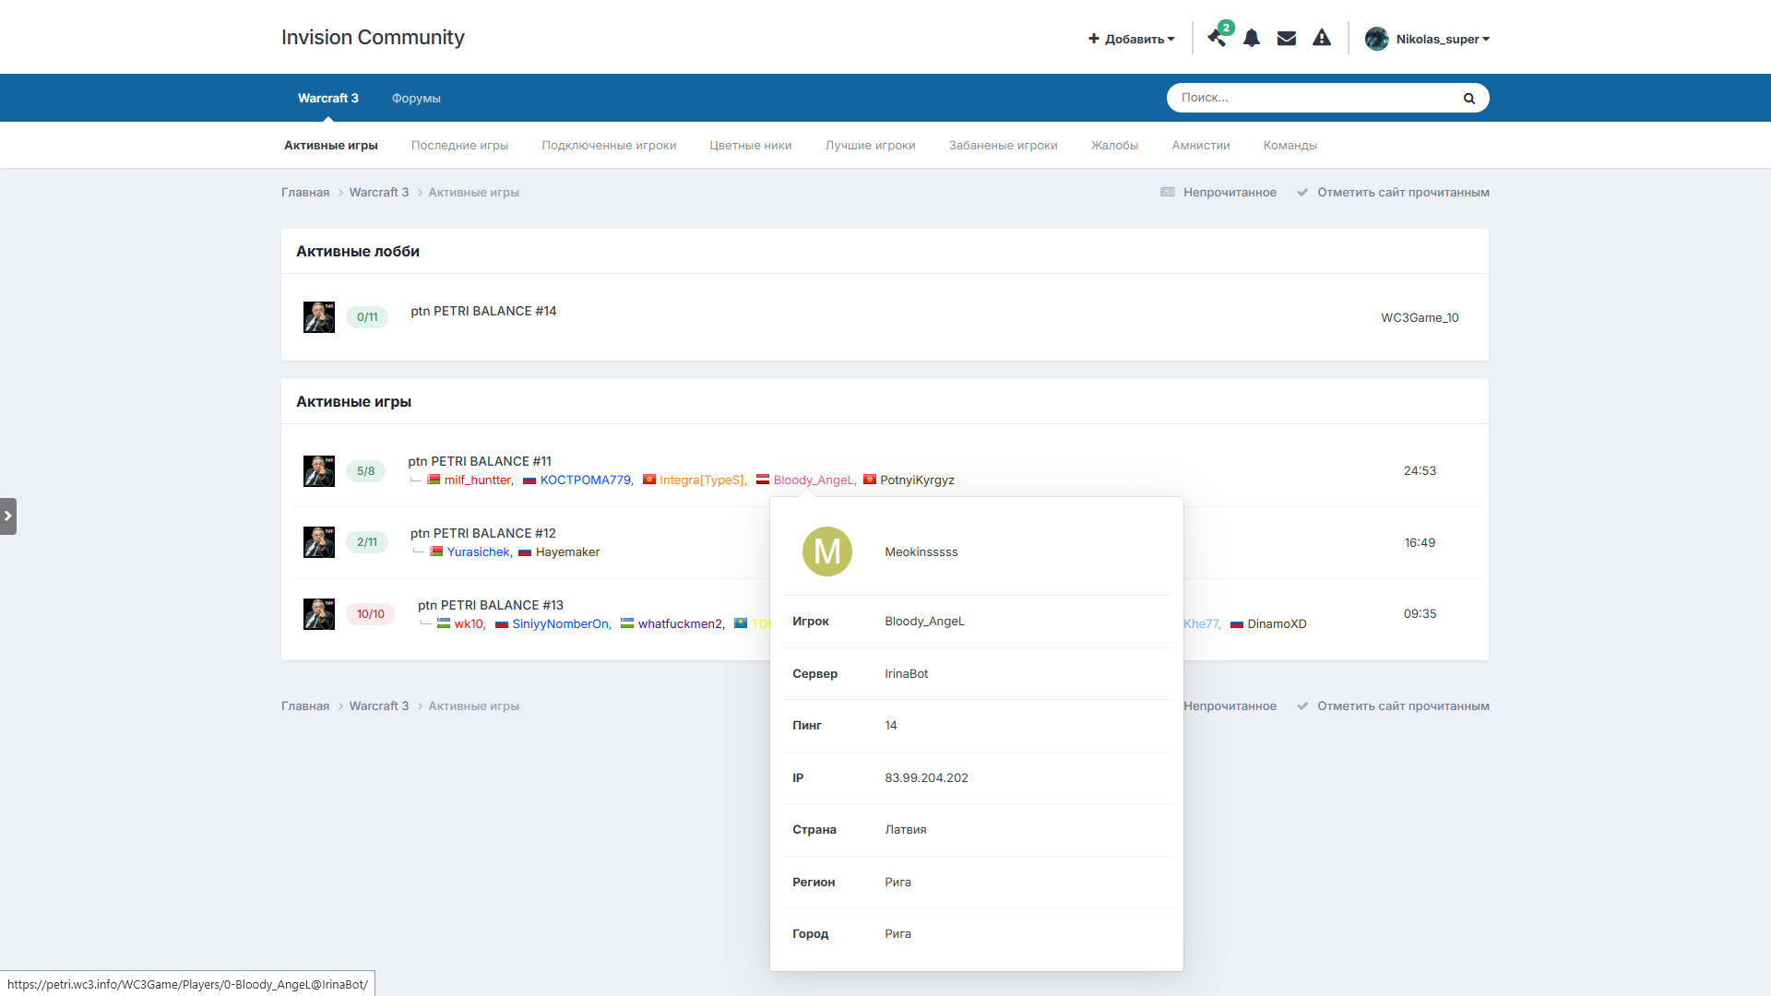Open the Забаненые игроки menu item
Screen dimensions: 1771x996
click(x=1004, y=145)
